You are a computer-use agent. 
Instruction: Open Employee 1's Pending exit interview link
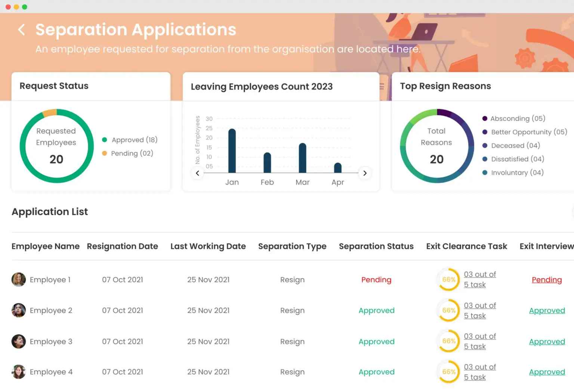pyautogui.click(x=547, y=280)
